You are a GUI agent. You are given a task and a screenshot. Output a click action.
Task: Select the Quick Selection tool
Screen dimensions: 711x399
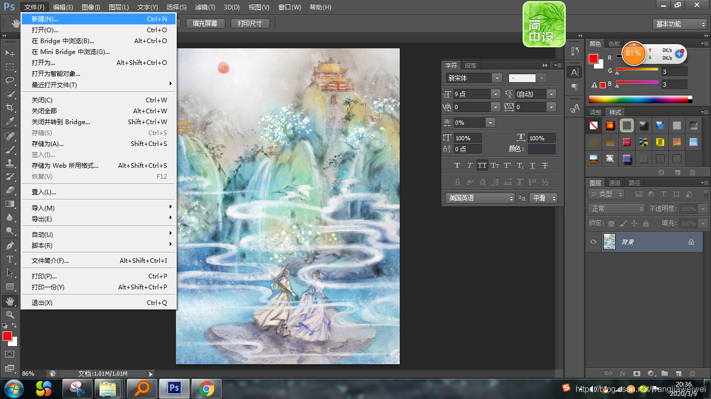point(10,94)
